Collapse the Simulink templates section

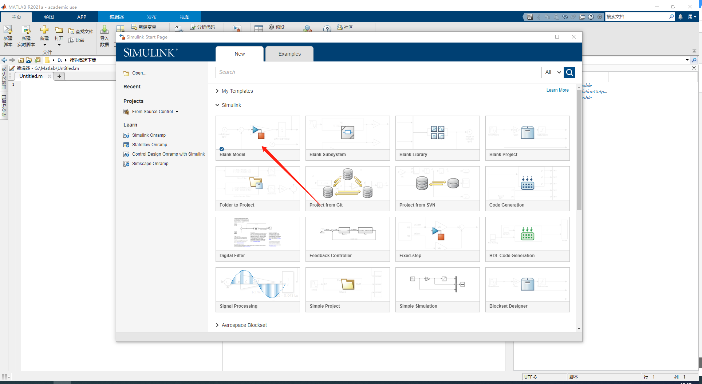(217, 105)
